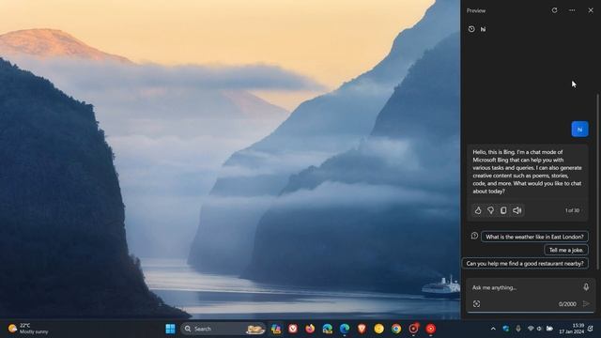Expand the hidden system tray icons

493,329
